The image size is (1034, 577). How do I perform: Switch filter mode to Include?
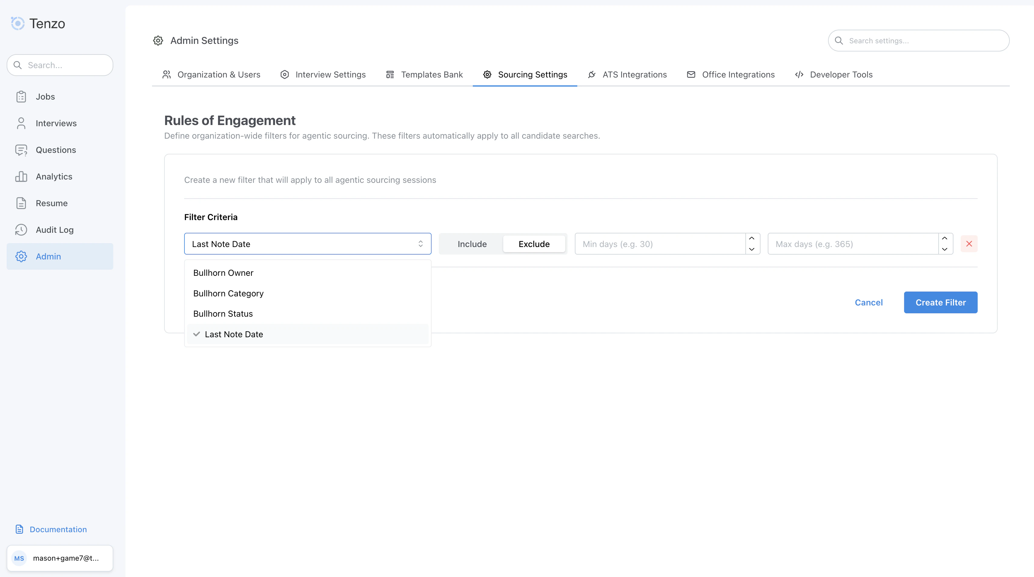coord(472,244)
